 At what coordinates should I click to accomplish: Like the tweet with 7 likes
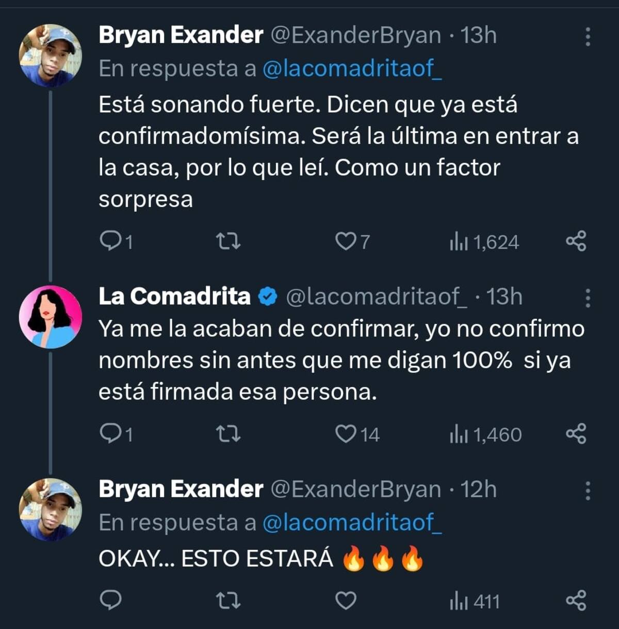tap(345, 241)
